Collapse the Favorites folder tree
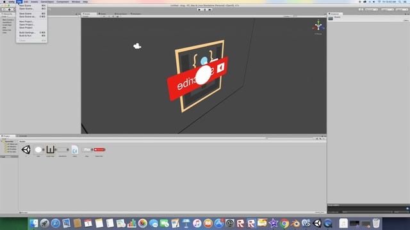Screen dimensions: 410x230 (x=2, y=141)
